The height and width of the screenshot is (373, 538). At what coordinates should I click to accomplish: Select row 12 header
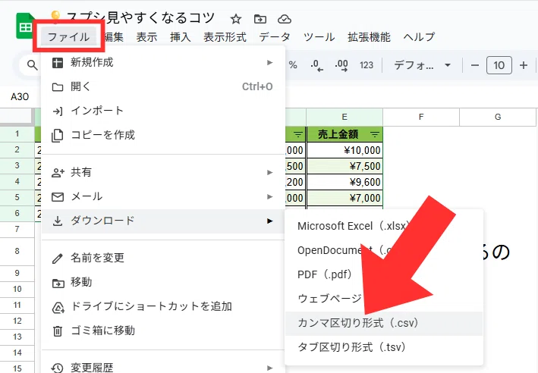click(17, 321)
